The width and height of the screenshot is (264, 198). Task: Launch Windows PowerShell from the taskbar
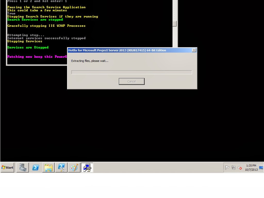coord(36,168)
